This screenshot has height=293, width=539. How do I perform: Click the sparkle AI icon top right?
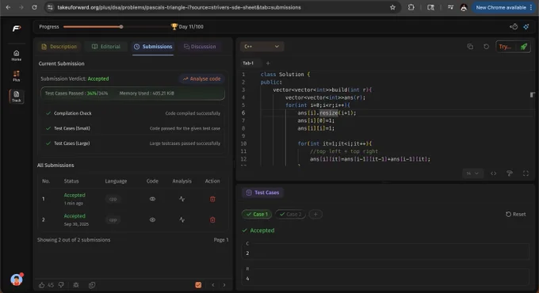[x=526, y=26]
